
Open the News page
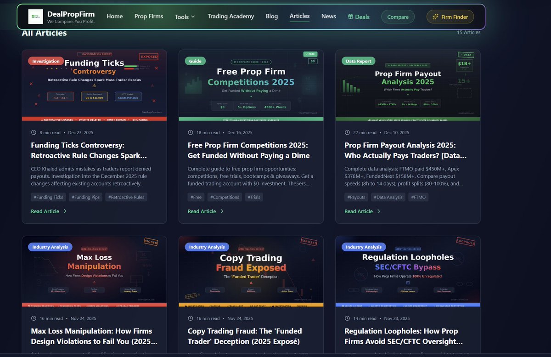(329, 16)
